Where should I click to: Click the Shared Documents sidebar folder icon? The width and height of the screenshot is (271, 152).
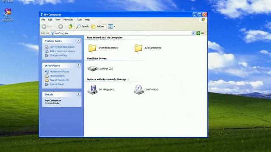(47, 80)
